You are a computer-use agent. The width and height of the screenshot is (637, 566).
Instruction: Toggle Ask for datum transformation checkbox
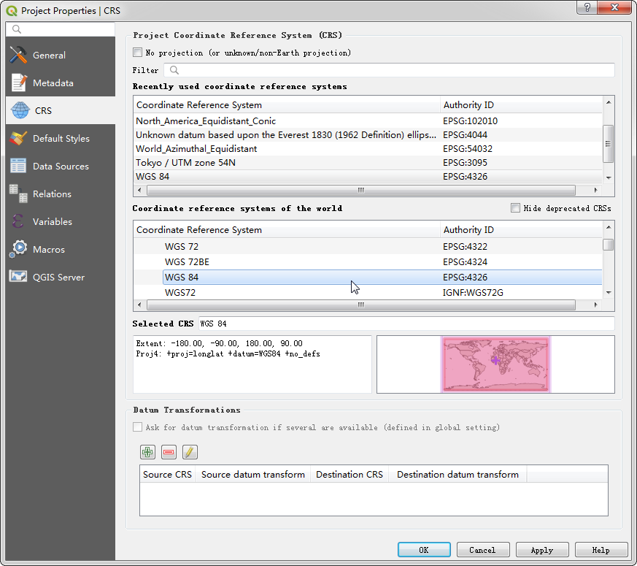pos(138,427)
